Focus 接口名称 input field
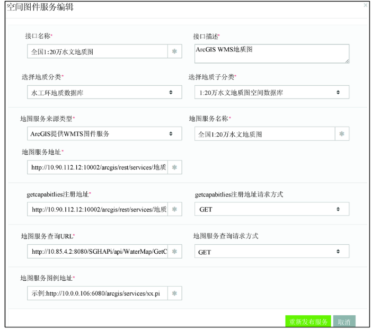371x330 pixels. coord(98,51)
